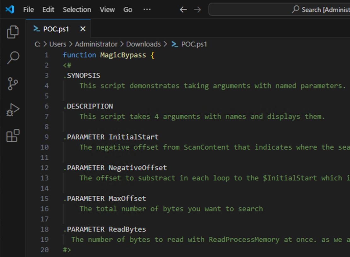This screenshot has width=350, height=257.
Task: Open the Edit menu
Action: point(48,9)
